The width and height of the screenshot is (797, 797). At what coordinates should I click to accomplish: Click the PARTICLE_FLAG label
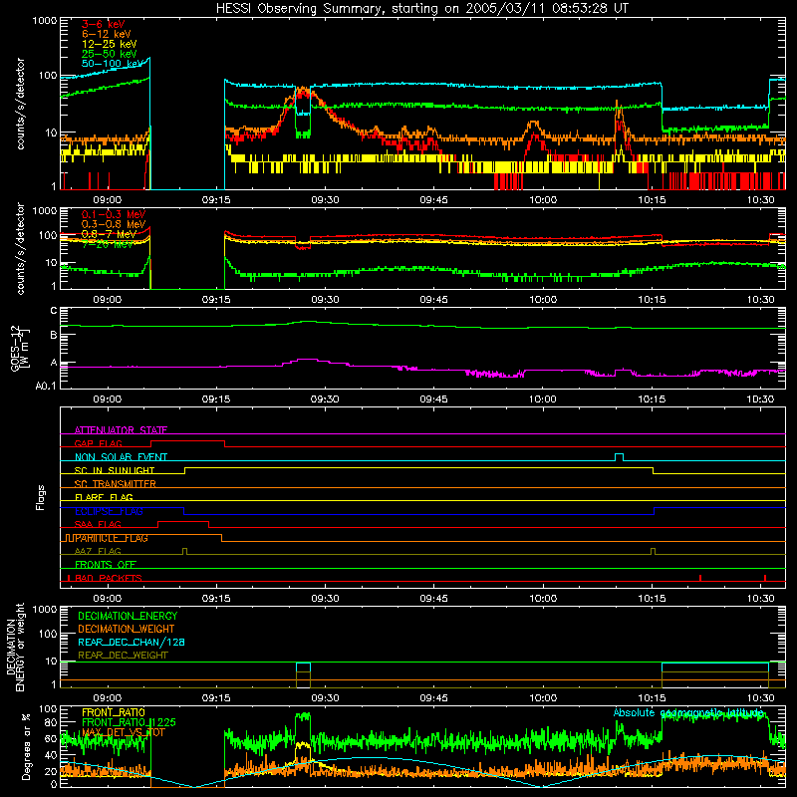click(x=112, y=538)
